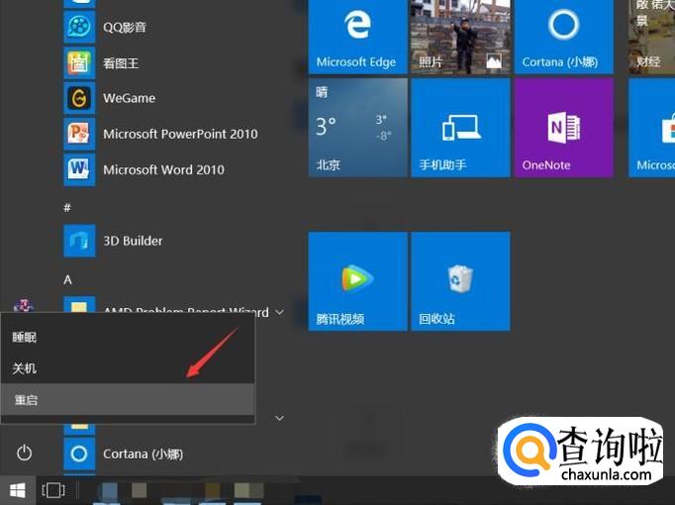The width and height of the screenshot is (675, 505).
Task: Click the 3D Builder label
Action: 133,241
